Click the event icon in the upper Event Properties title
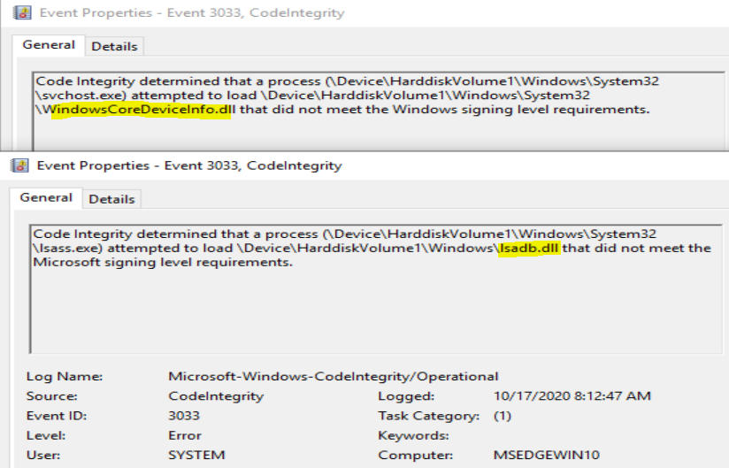The width and height of the screenshot is (729, 468). (22, 12)
